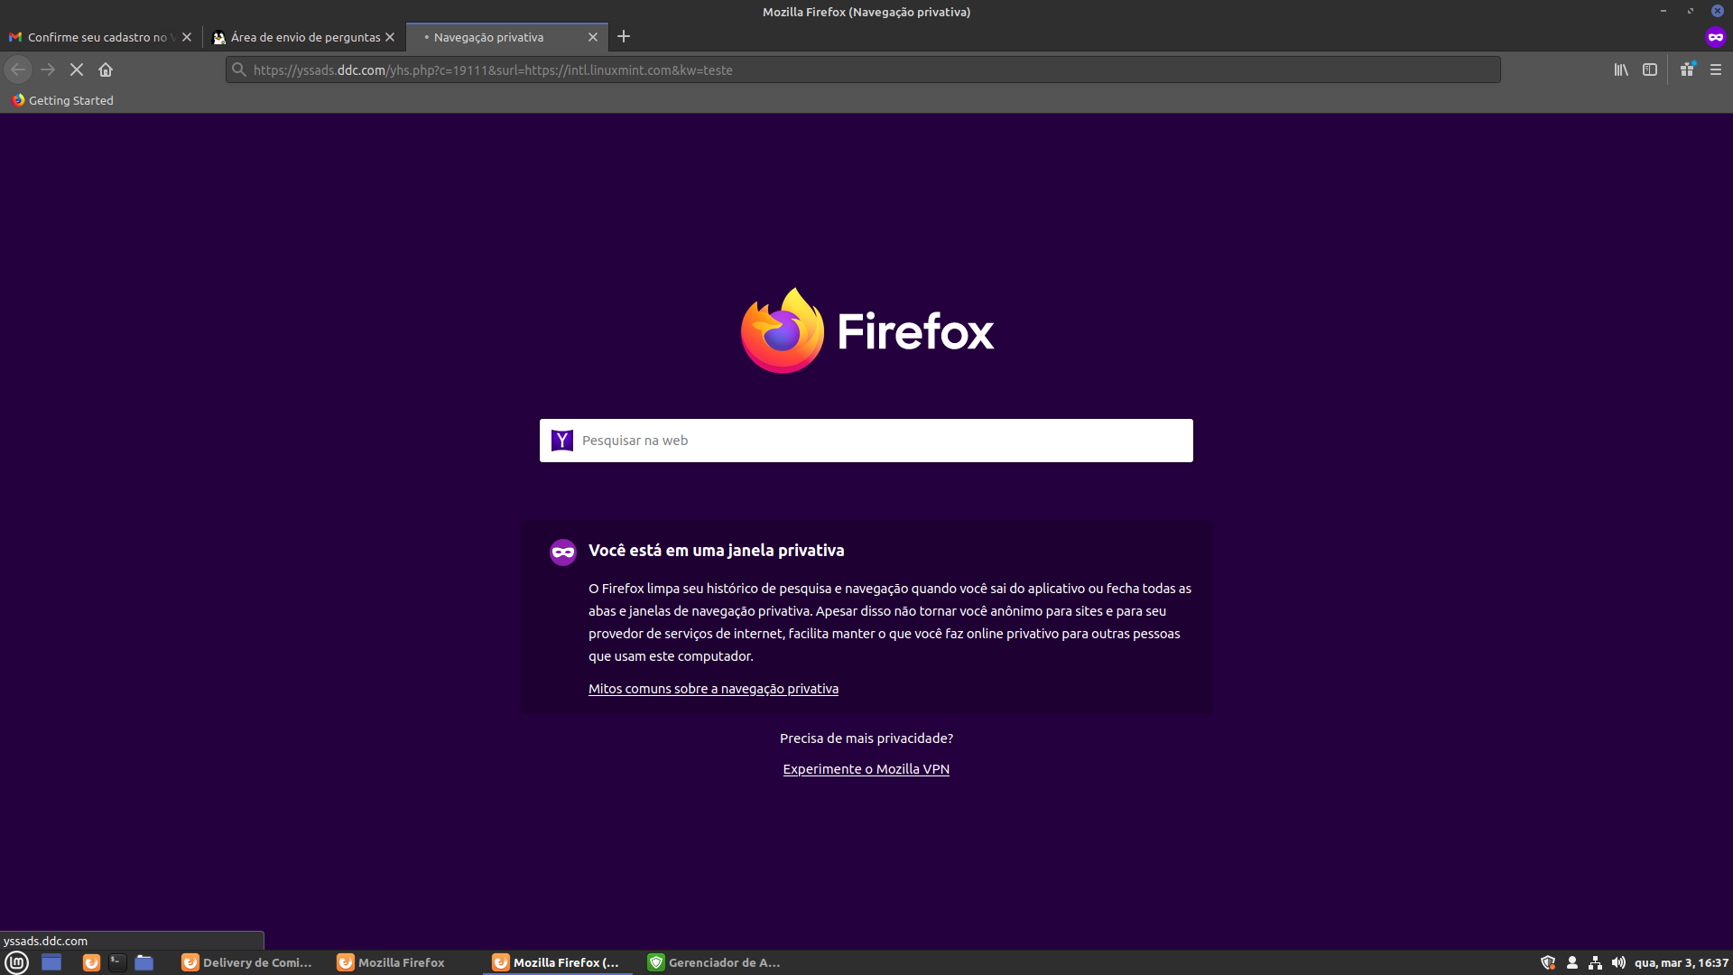1733x975 pixels.
Task: Toggle the sidebar view icon
Action: coord(1650,70)
